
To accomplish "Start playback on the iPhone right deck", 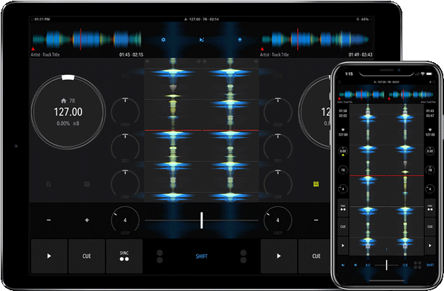I will [x=430, y=246].
